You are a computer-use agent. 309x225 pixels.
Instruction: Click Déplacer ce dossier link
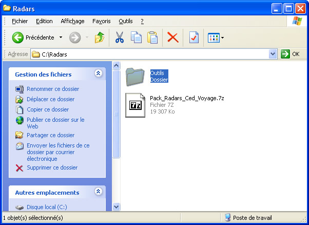[x=51, y=99]
